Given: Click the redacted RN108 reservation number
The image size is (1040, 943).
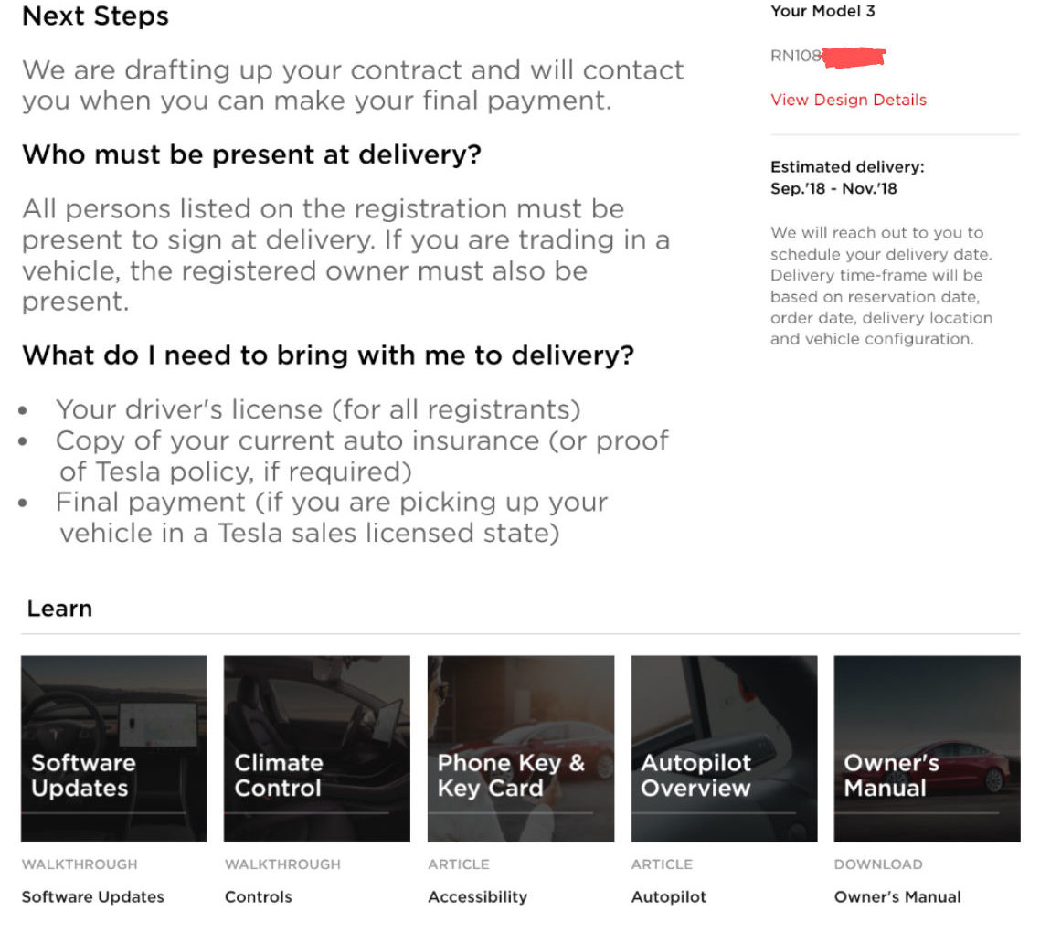Looking at the screenshot, I should [828, 57].
